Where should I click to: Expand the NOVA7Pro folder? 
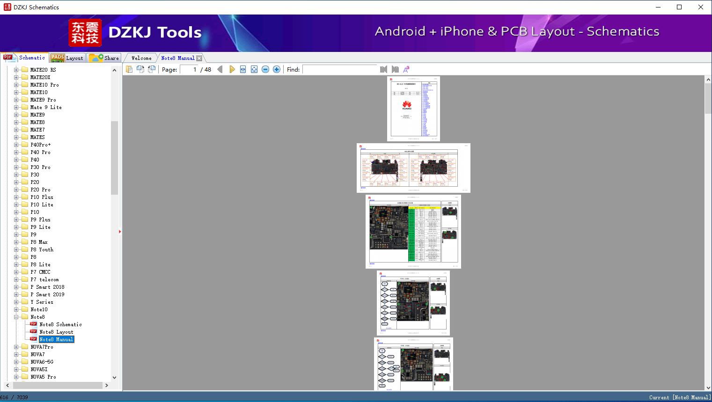coord(16,347)
